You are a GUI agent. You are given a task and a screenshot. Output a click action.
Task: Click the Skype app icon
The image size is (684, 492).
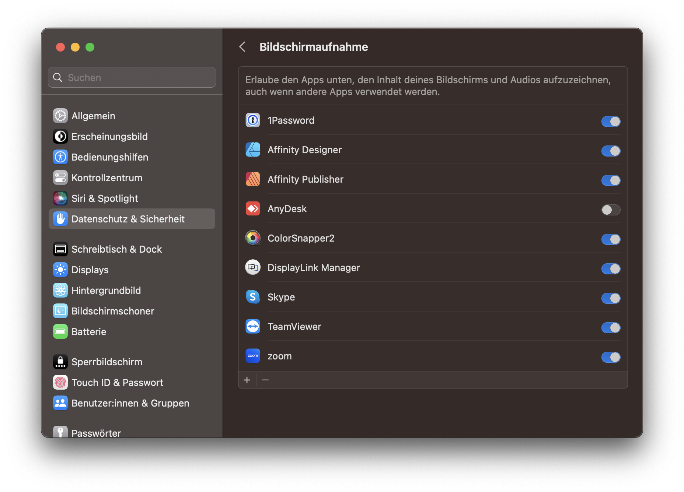click(x=253, y=297)
